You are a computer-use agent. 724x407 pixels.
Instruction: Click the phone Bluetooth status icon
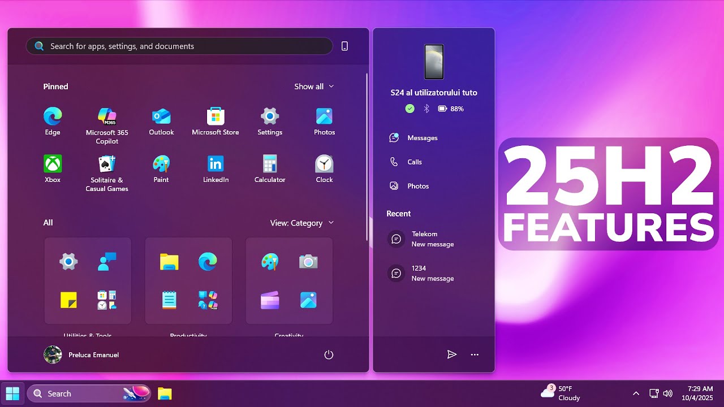point(426,109)
